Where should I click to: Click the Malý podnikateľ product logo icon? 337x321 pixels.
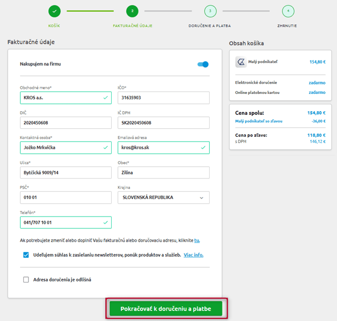[241, 62]
